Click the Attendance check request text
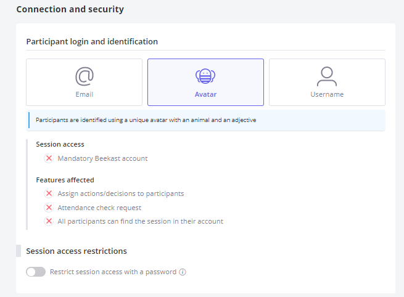404x297 pixels. (x=99, y=208)
